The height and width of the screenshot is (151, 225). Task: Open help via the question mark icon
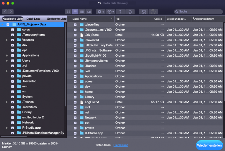pos(120,12)
